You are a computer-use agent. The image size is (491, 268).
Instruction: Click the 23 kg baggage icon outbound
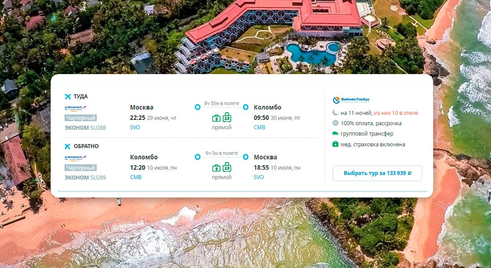pos(227,117)
